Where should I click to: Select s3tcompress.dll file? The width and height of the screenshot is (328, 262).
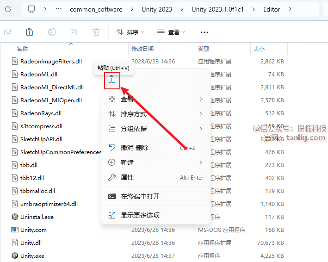(x=41, y=126)
